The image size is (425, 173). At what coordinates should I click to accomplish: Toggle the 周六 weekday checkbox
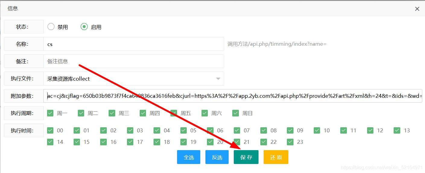pos(205,113)
